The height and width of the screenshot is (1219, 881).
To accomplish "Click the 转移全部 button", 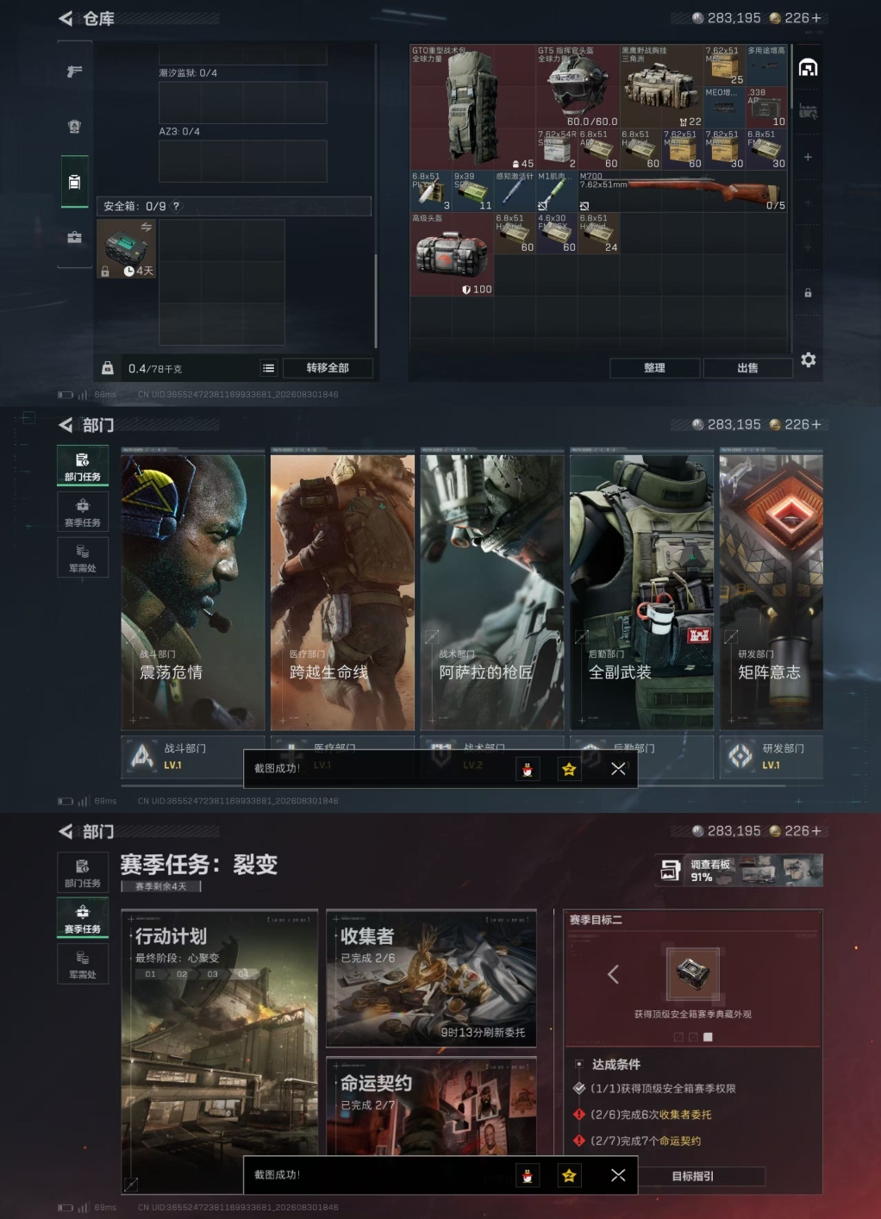I will click(328, 368).
